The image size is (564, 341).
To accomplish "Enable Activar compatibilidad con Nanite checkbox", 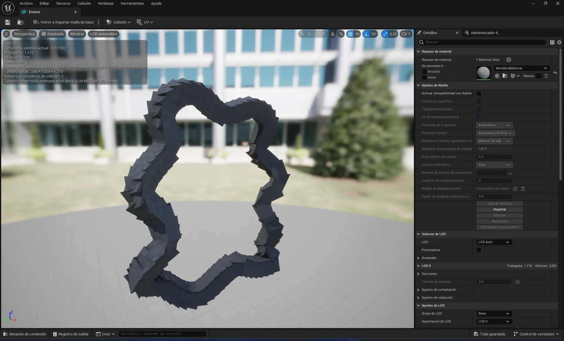I will 479,93.
